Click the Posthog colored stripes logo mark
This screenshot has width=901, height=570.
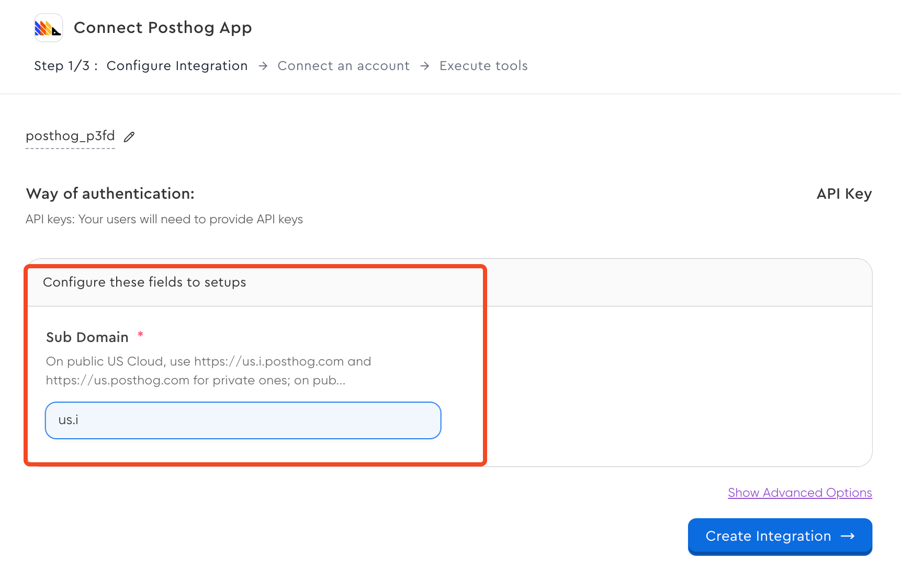pos(48,28)
